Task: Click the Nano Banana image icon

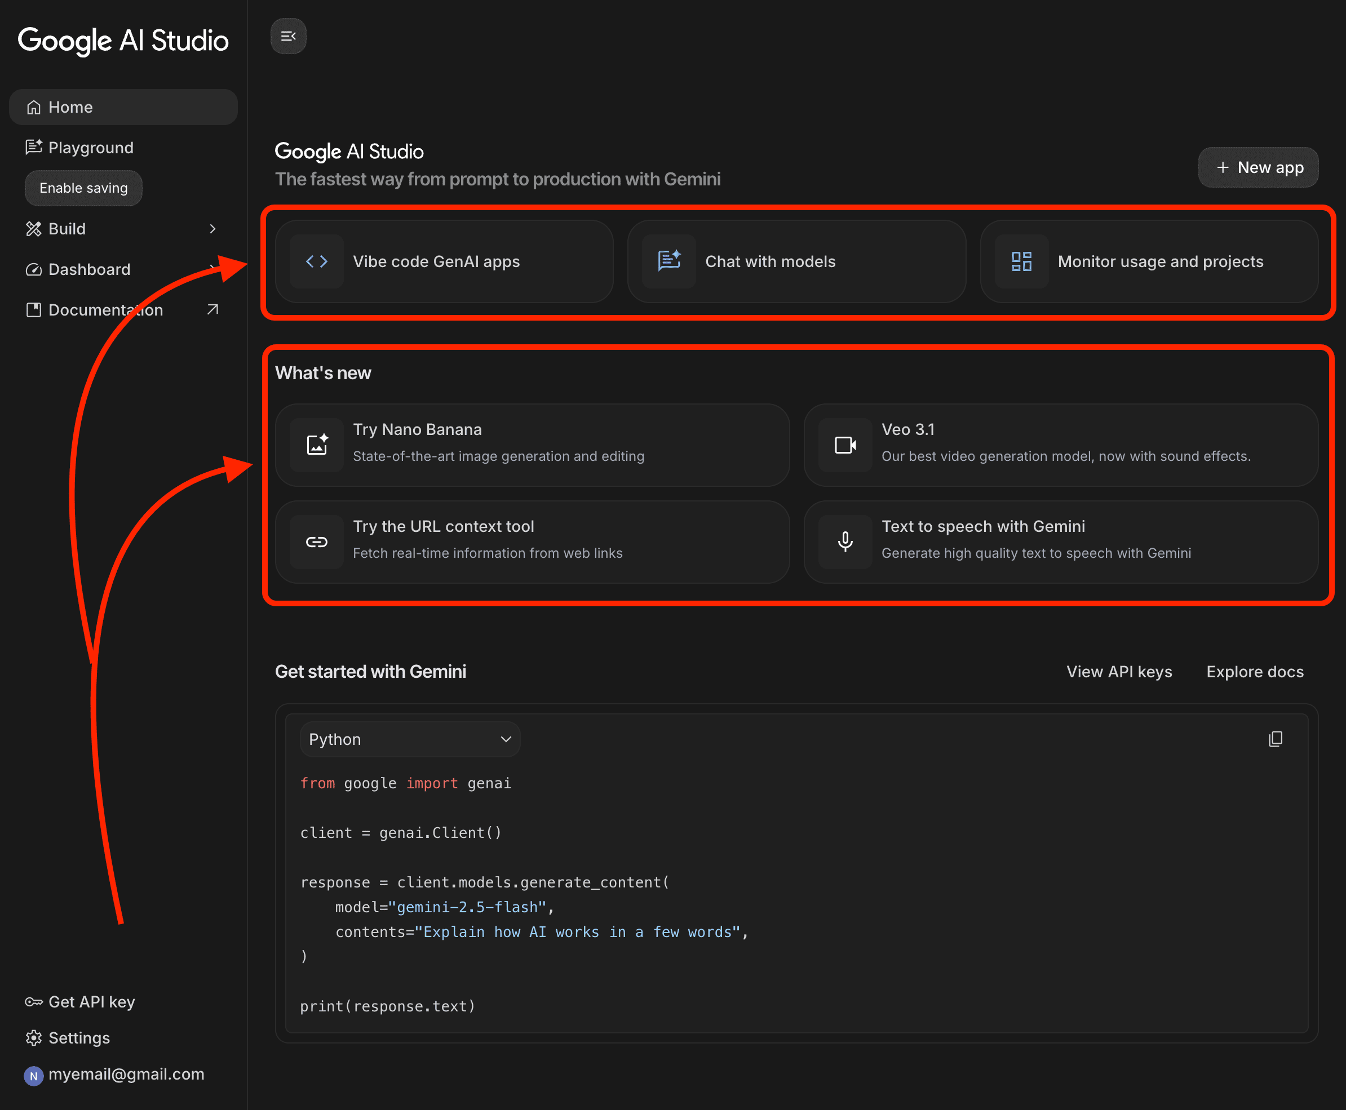Action: [x=317, y=445]
